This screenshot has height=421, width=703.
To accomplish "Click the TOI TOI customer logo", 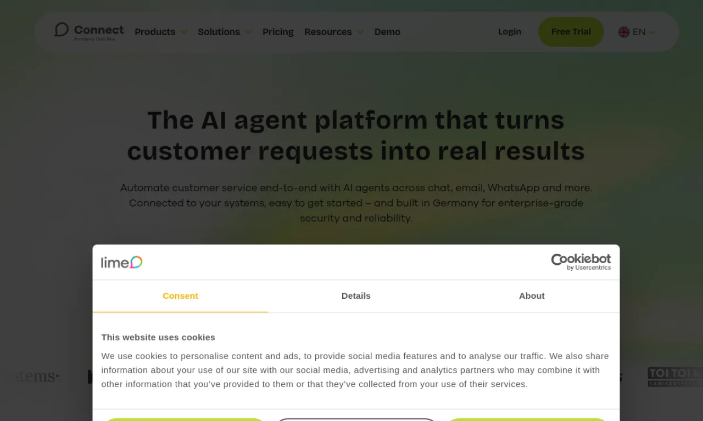I will point(675,377).
